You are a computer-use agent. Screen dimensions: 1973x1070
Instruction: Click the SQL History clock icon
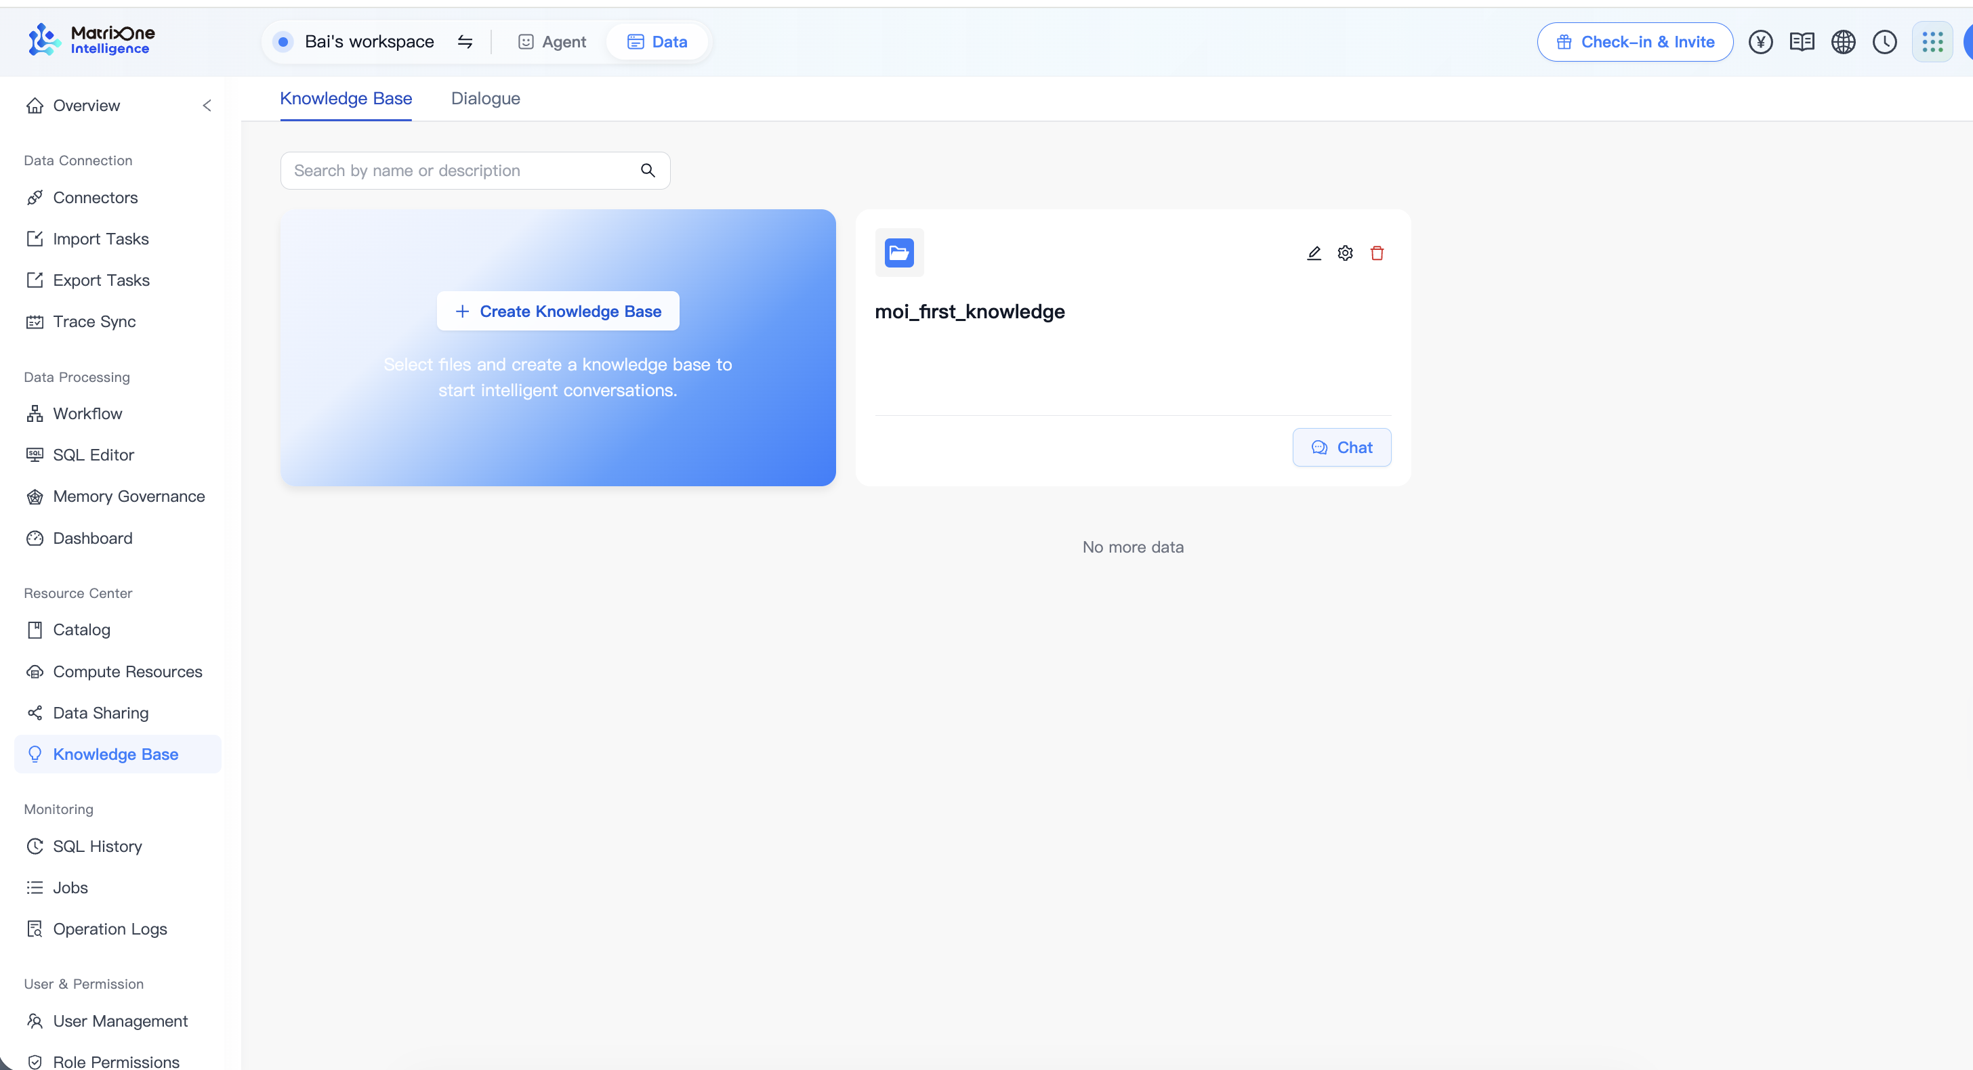coord(35,847)
